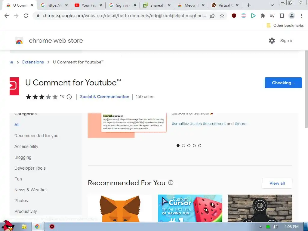Open the uBlock Origin extension icon
Image resolution: width=308 pixels, height=231 pixels.
tap(234, 16)
